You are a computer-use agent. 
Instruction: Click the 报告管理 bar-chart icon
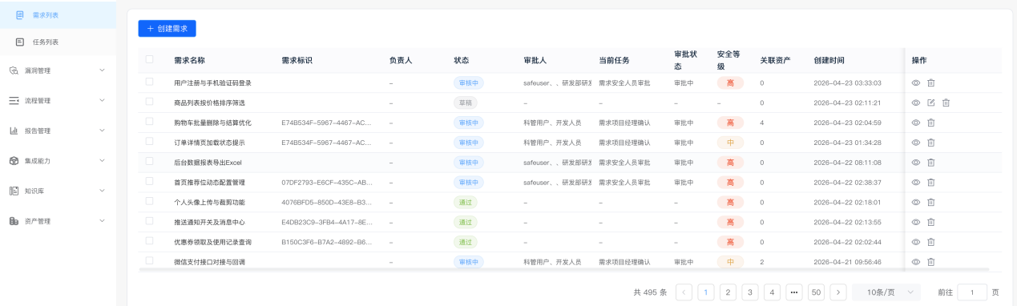pyautogui.click(x=14, y=131)
